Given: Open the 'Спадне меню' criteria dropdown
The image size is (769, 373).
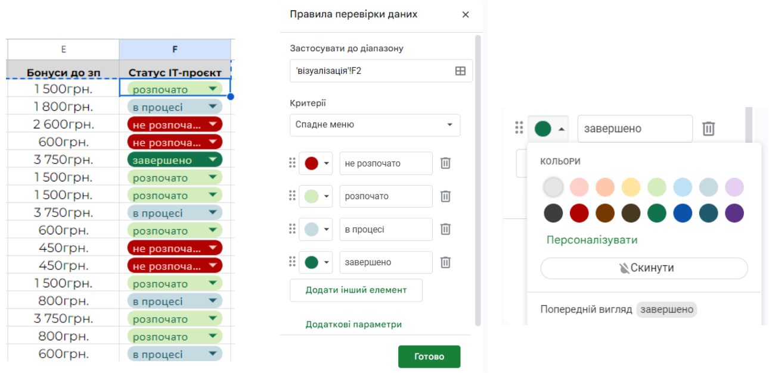Looking at the screenshot, I should pos(375,125).
